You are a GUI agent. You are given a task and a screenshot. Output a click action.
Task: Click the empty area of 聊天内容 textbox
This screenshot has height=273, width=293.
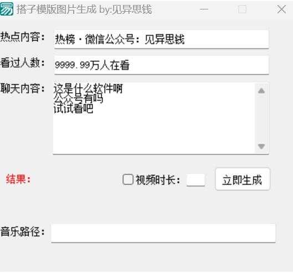154,133
